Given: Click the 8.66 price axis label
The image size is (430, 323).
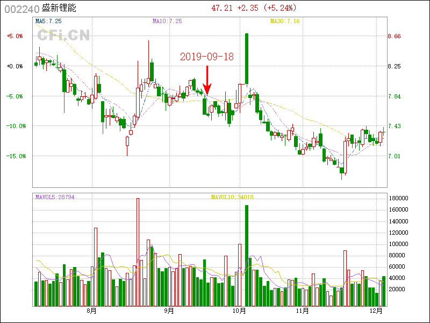Looking at the screenshot, I should 395,37.
